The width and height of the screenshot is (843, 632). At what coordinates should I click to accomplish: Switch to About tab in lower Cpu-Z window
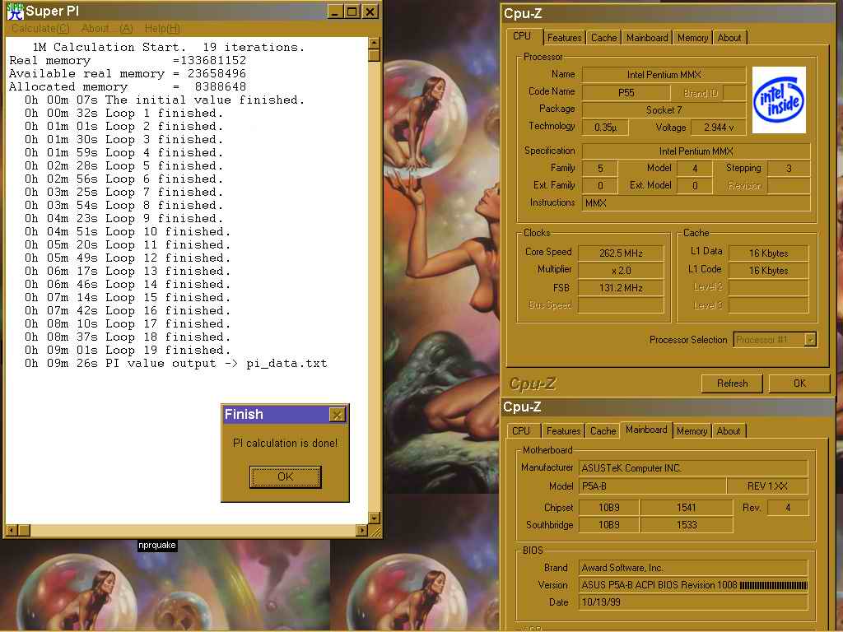[x=728, y=431]
